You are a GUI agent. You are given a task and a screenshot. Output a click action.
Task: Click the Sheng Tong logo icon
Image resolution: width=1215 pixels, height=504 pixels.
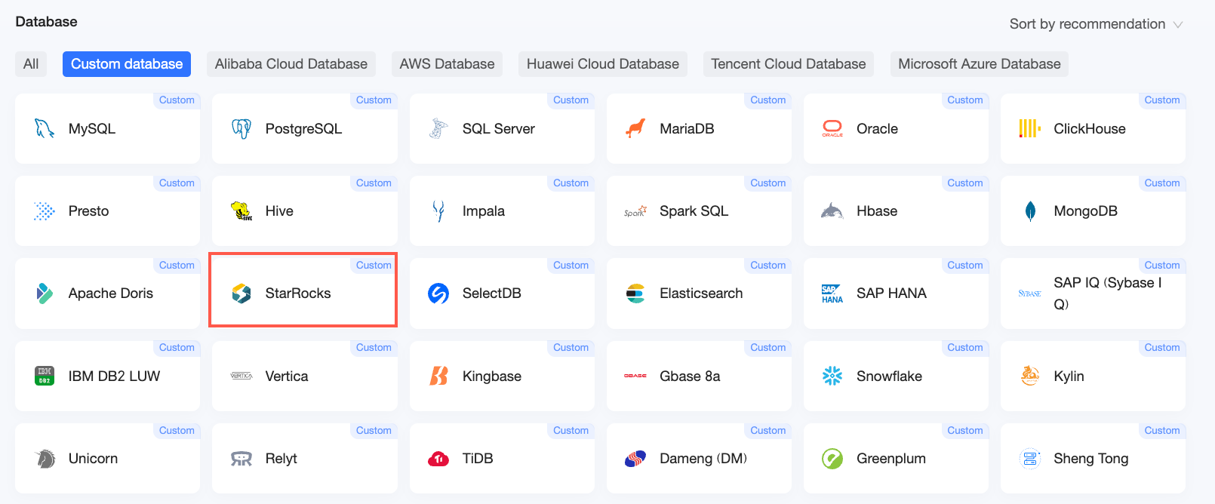1029,459
